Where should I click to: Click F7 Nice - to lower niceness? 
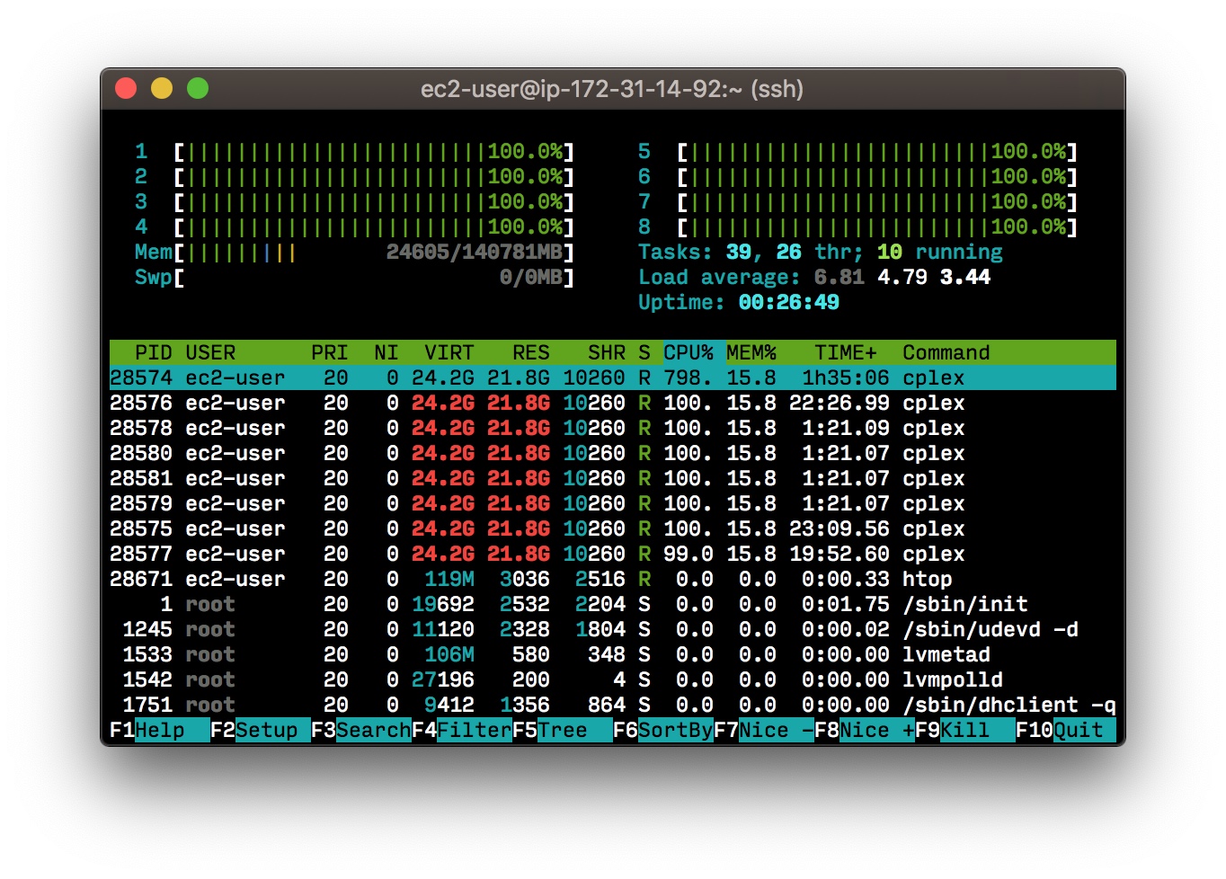pos(763,730)
